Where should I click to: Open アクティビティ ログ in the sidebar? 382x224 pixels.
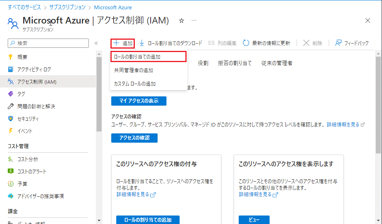tap(34, 69)
